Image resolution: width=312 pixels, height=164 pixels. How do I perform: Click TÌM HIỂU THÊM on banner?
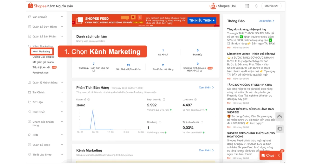202,20
